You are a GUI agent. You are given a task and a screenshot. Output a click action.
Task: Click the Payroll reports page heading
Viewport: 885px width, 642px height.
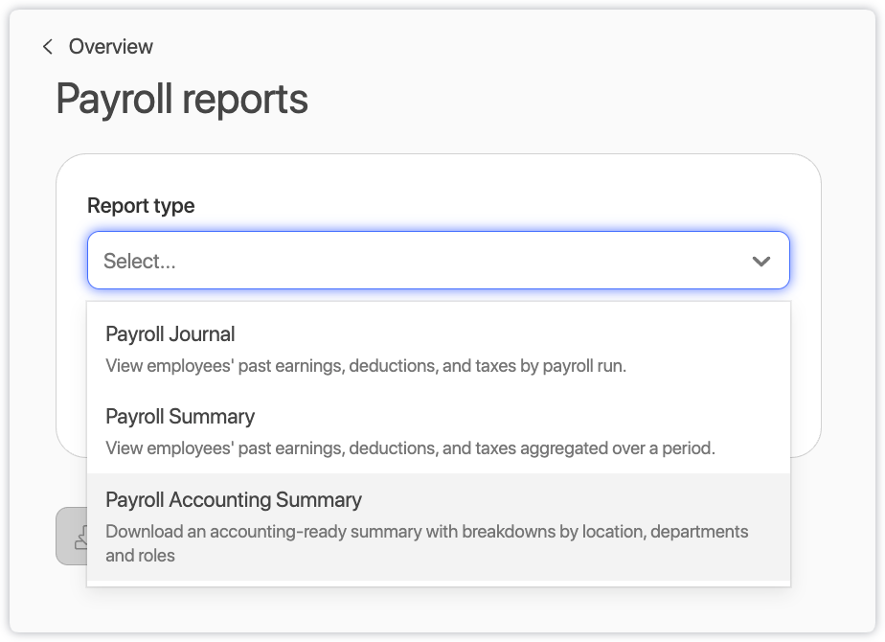click(182, 99)
